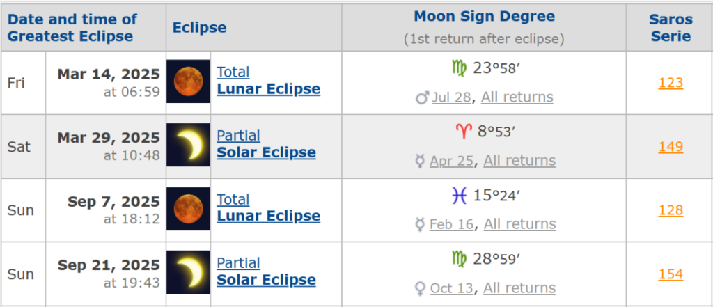This screenshot has height=307, width=713.
Task: Click the blue Pisces symbol at 15°24′
Action: (460, 196)
